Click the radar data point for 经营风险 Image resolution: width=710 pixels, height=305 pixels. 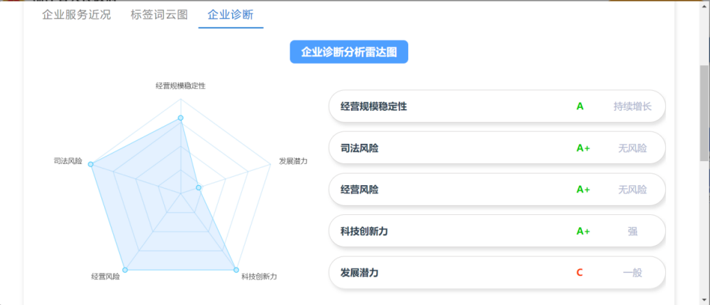[125, 269]
